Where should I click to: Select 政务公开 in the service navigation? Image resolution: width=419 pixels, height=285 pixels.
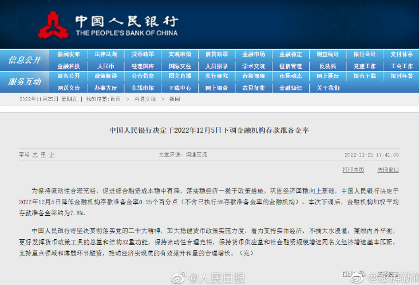pyautogui.click(x=69, y=76)
